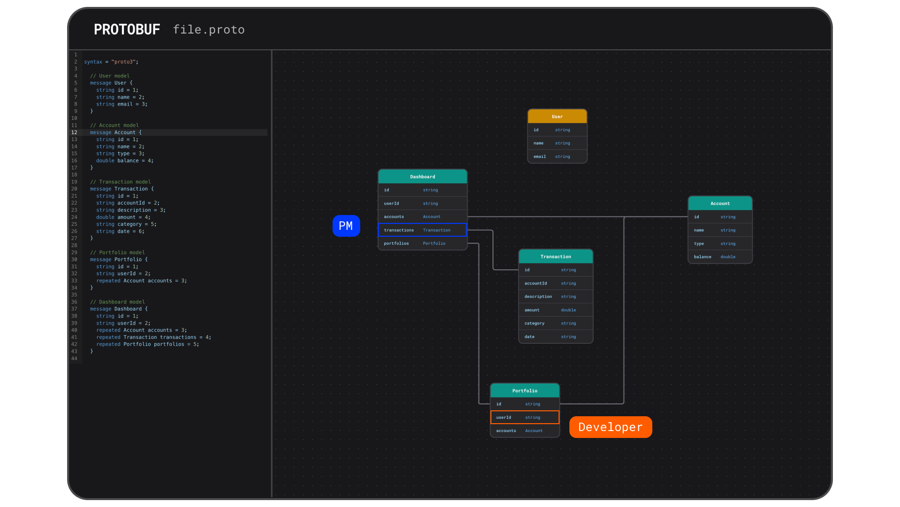This screenshot has height=507, width=900.
Task: Select the name row in User table
Action: pyautogui.click(x=557, y=143)
